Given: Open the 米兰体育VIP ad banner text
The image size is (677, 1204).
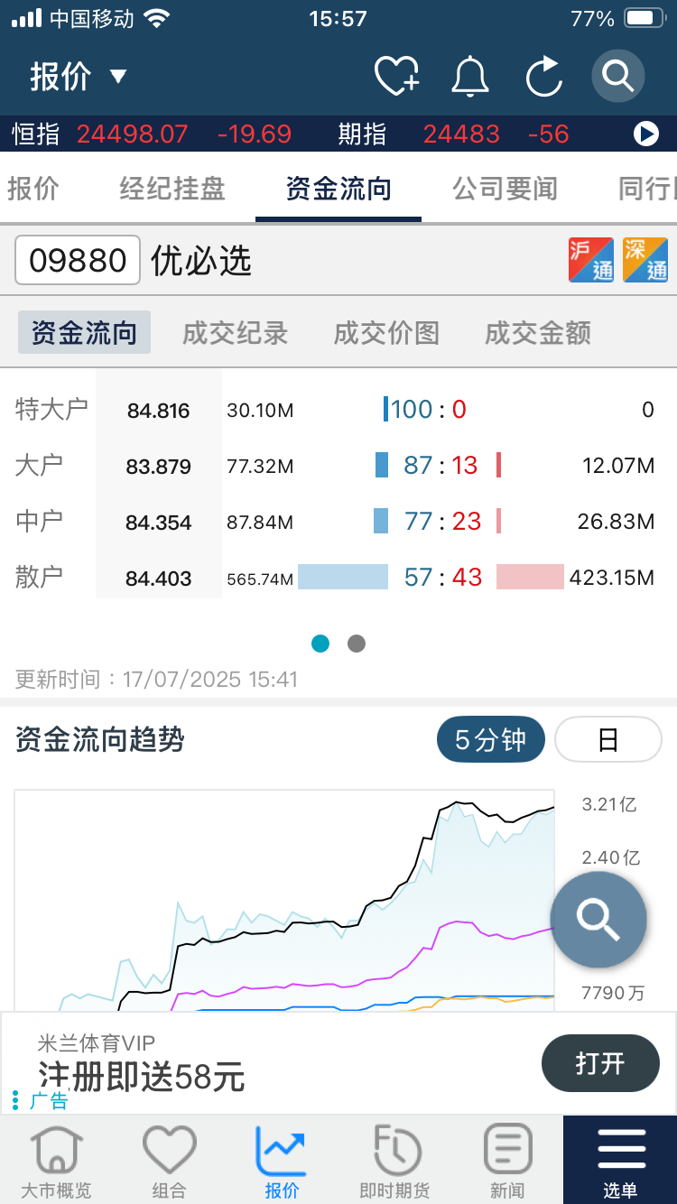Looking at the screenshot, I should pos(97,1043).
